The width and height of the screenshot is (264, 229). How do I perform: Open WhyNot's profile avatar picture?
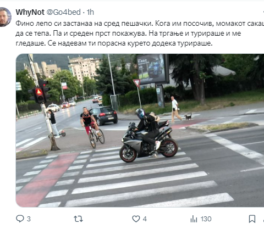4,17
